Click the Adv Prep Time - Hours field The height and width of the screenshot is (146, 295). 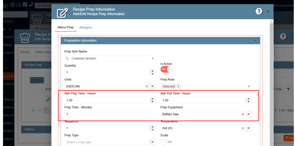click(107, 100)
